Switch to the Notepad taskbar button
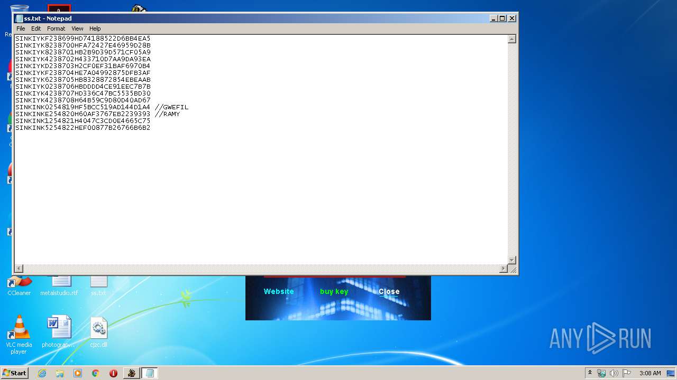This screenshot has height=380, width=677. point(150,373)
